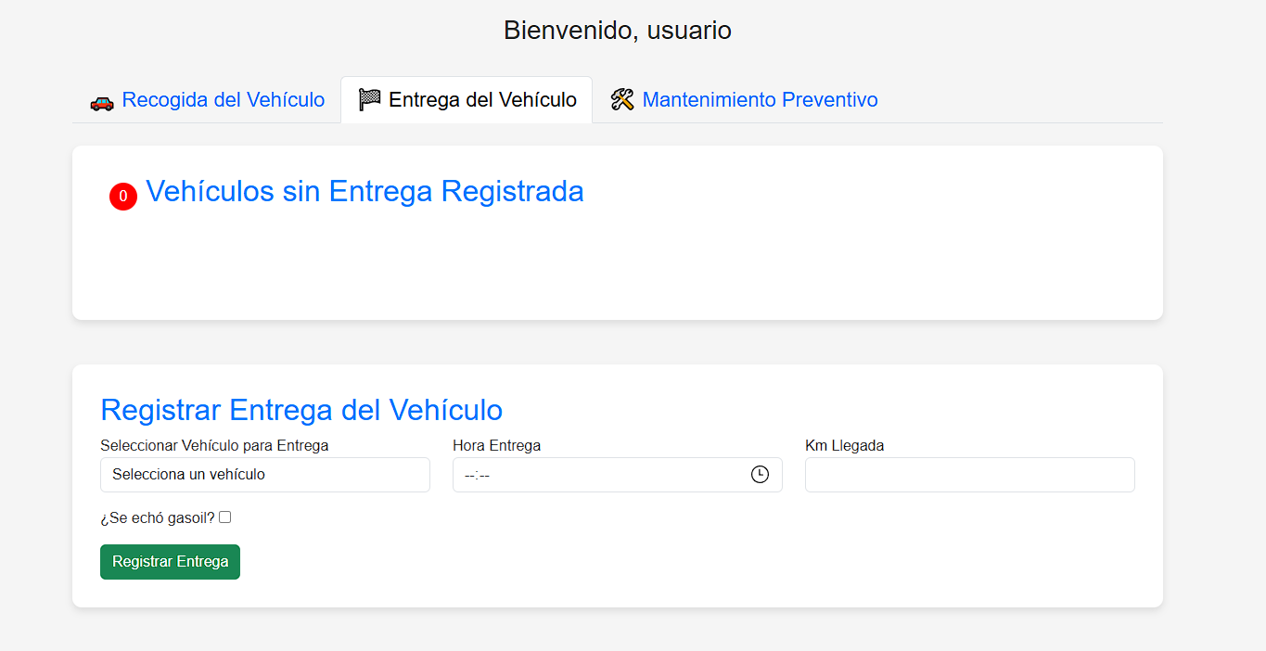Screen dimensions: 1266x651
Task: Open the Selecciona un vehículo dropdown
Action: click(264, 474)
